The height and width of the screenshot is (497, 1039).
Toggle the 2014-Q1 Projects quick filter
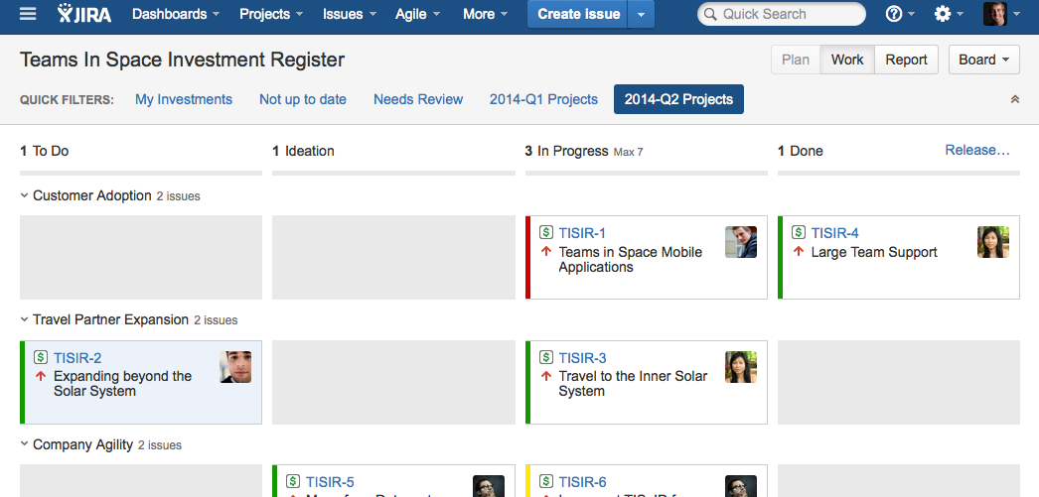[543, 99]
